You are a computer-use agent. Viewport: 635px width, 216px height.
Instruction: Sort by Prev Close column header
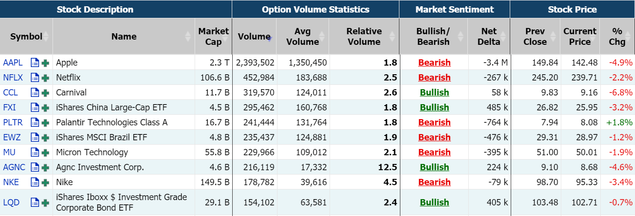coord(535,36)
